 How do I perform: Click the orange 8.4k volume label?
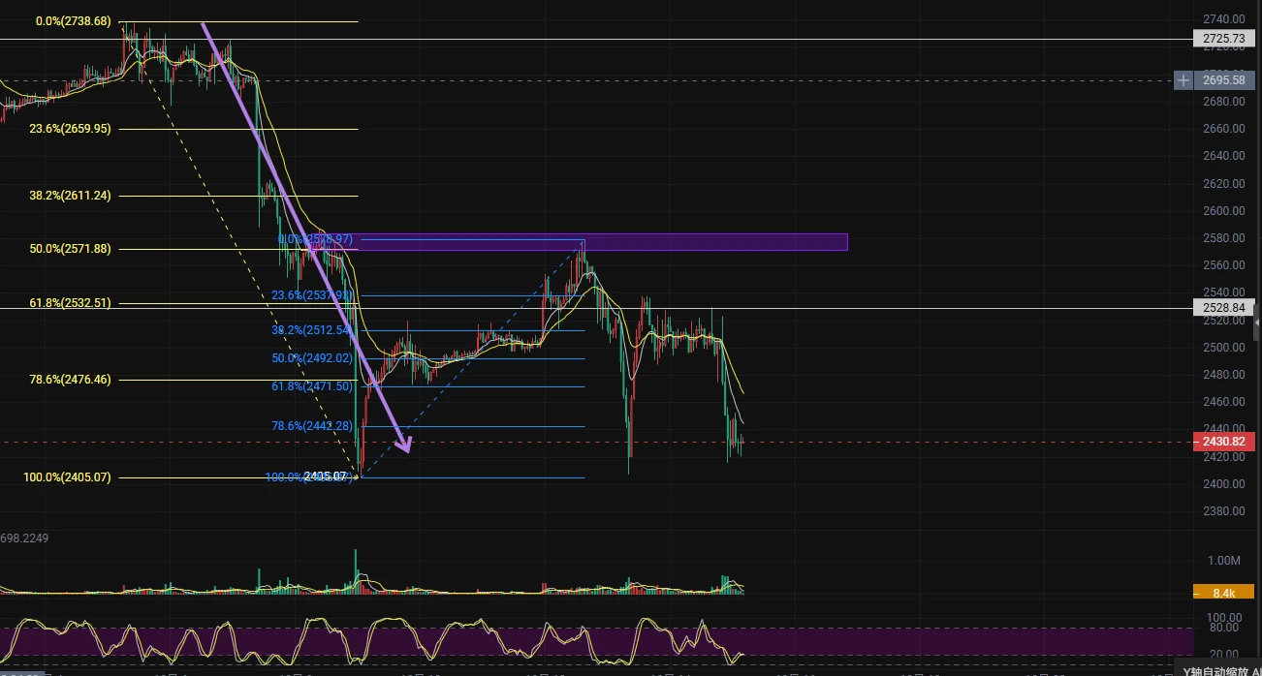coord(1223,593)
